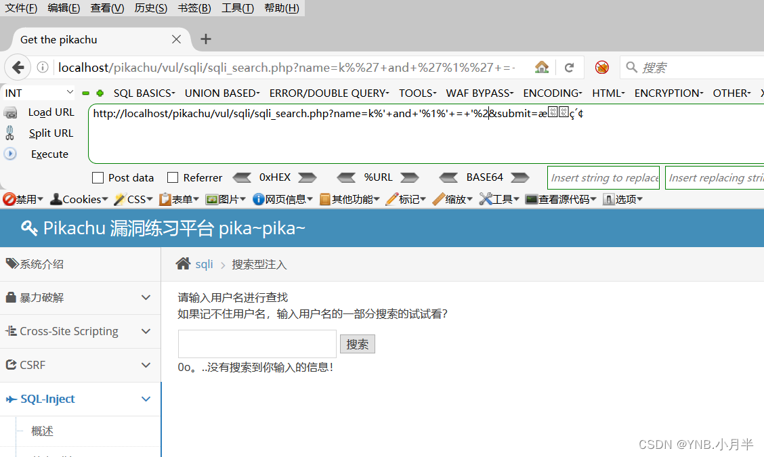The width and height of the screenshot is (764, 457).
Task: Click the sqli breadcrumb link
Action: (x=204, y=264)
